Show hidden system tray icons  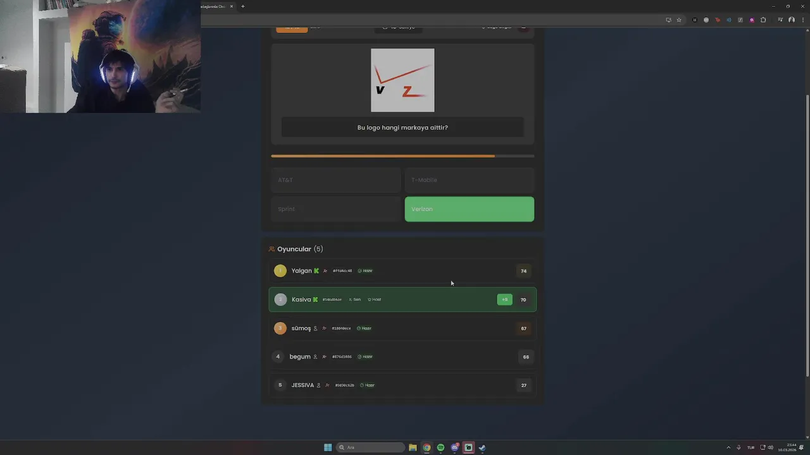tap(728, 447)
